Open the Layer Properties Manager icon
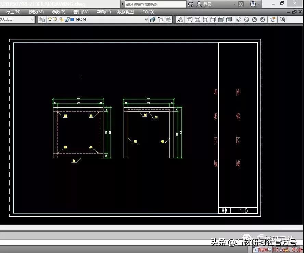The height and width of the screenshot is (253, 304). point(42,20)
